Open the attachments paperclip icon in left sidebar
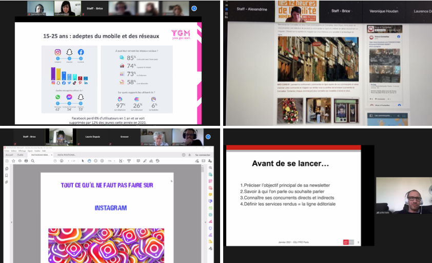 6,181
